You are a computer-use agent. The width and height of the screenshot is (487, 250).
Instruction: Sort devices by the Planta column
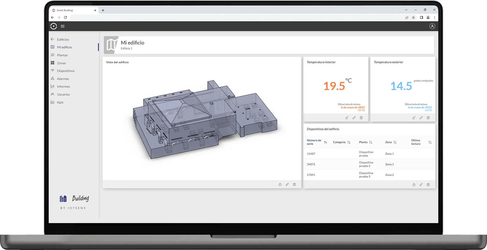pyautogui.click(x=370, y=142)
